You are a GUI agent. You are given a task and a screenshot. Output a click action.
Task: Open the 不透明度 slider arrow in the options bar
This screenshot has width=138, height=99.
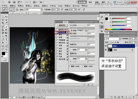tap(58, 9)
